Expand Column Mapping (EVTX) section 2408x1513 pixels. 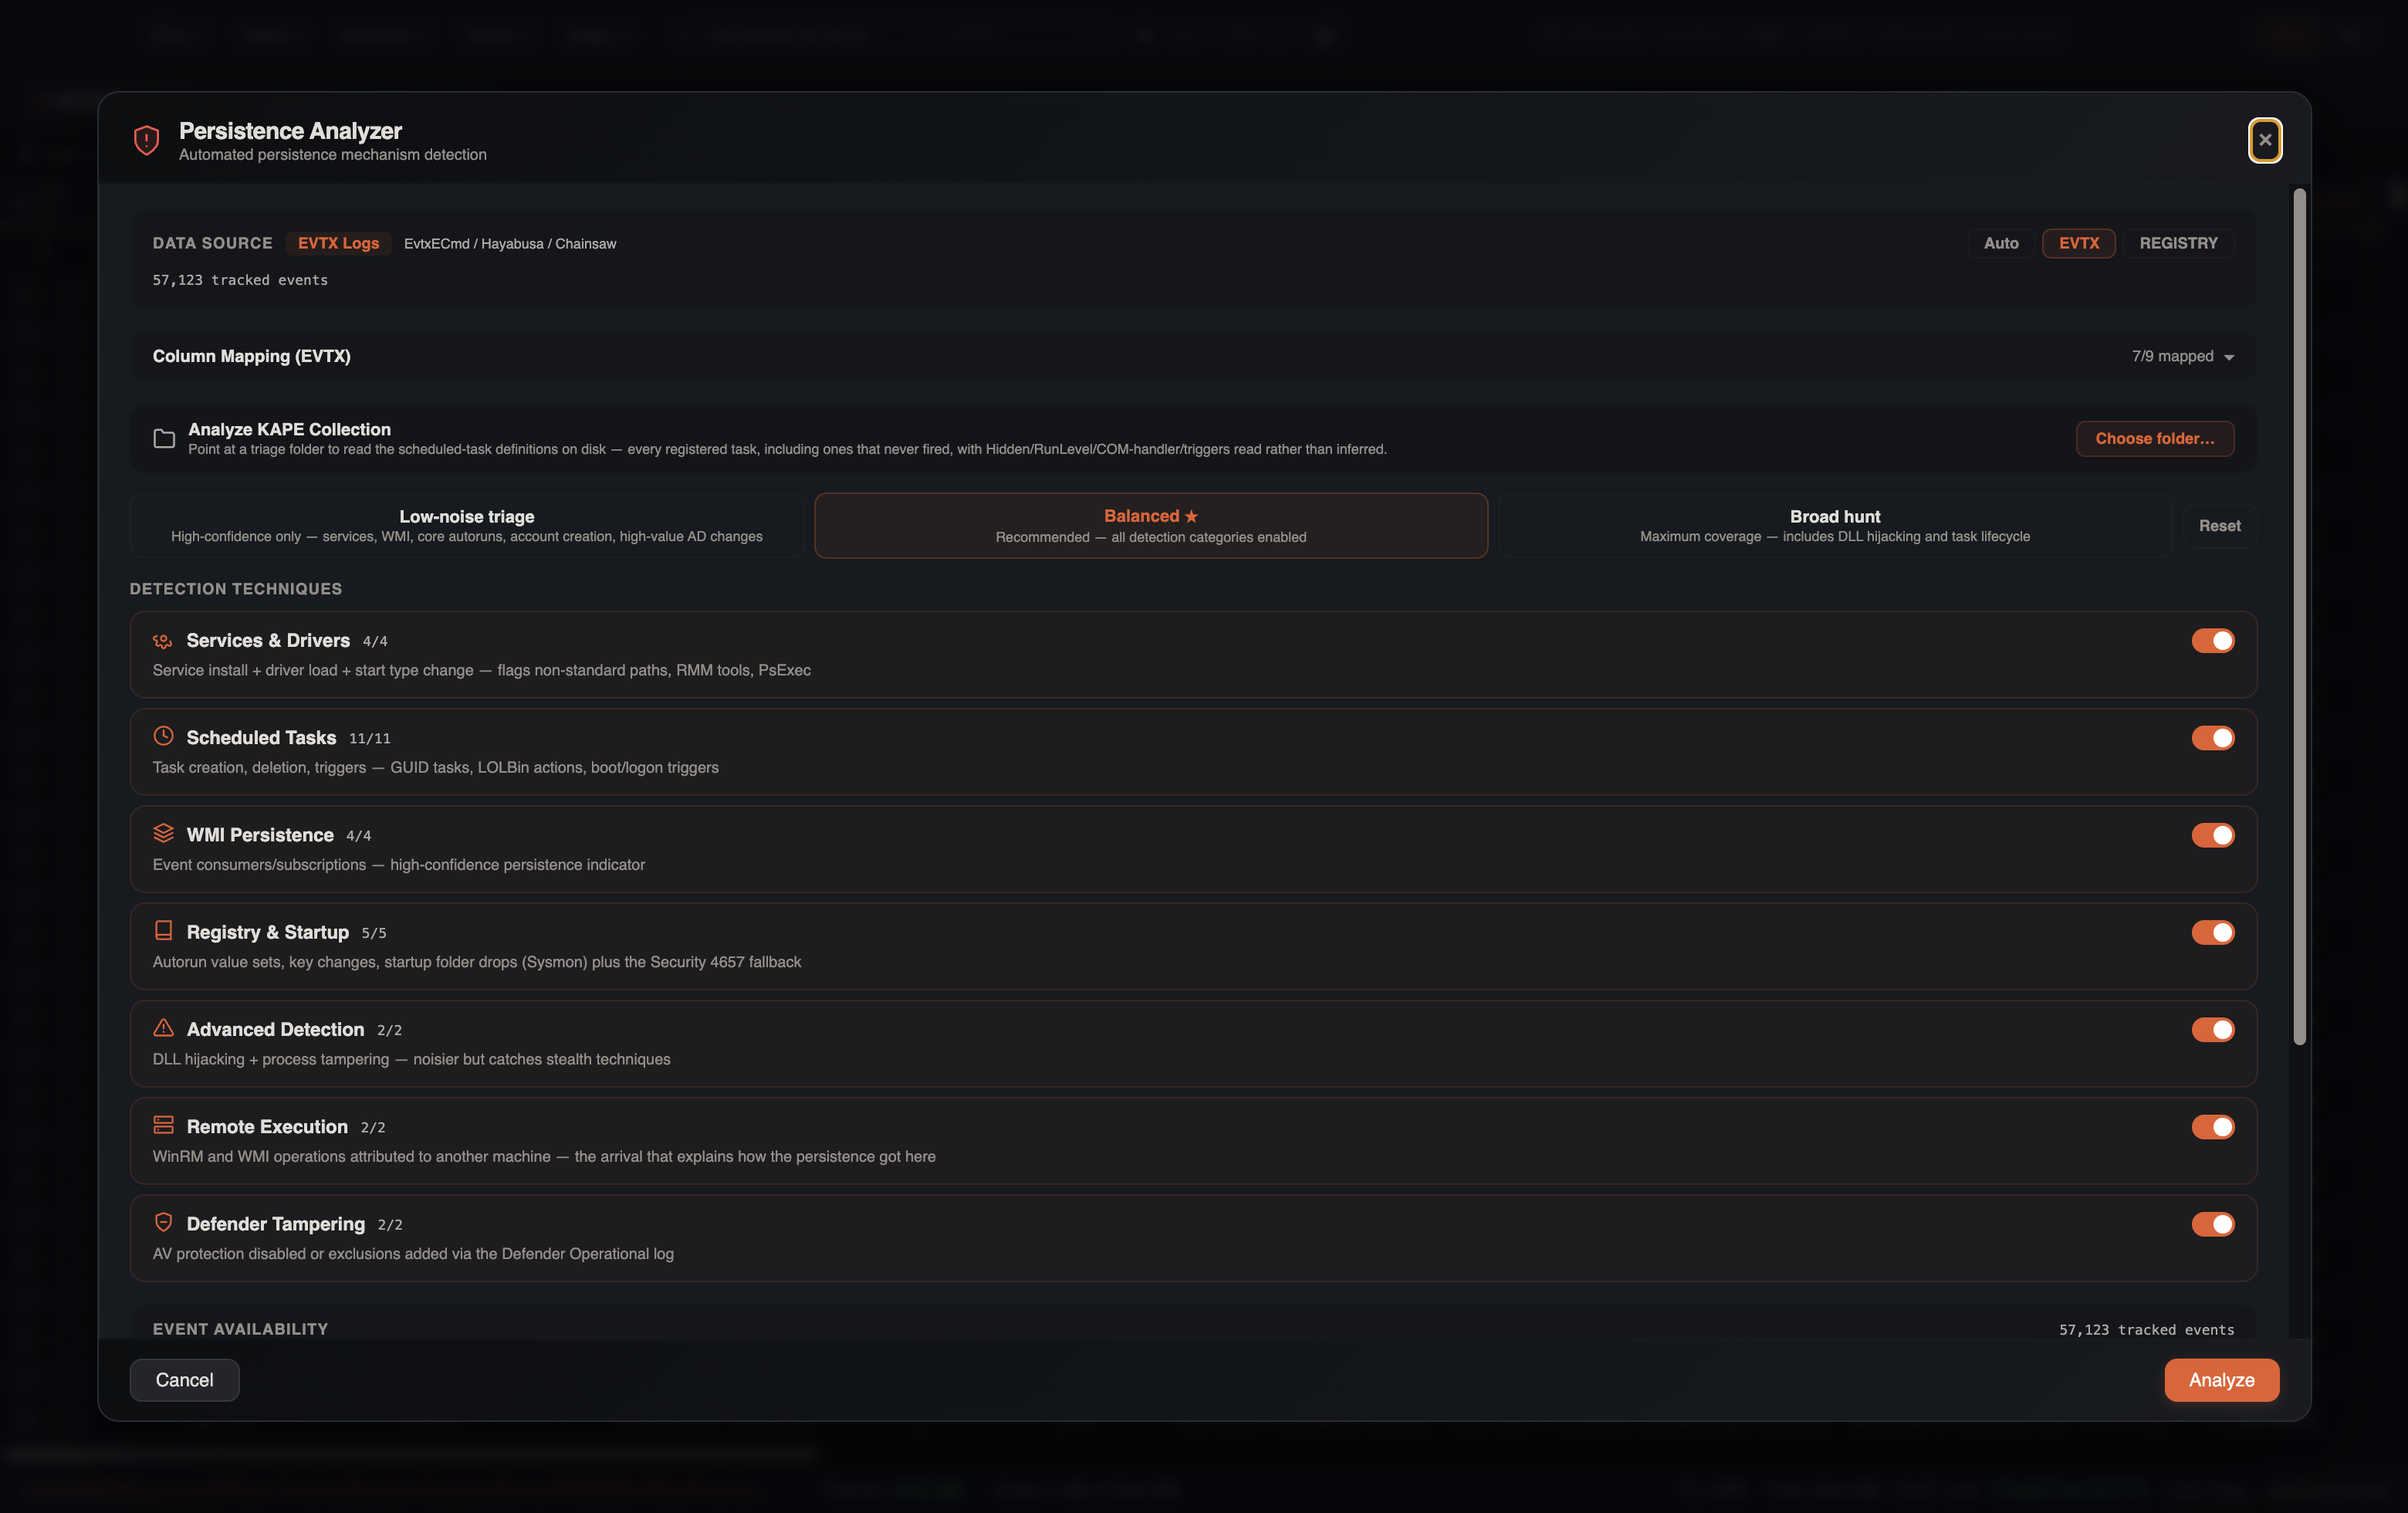1193,356
